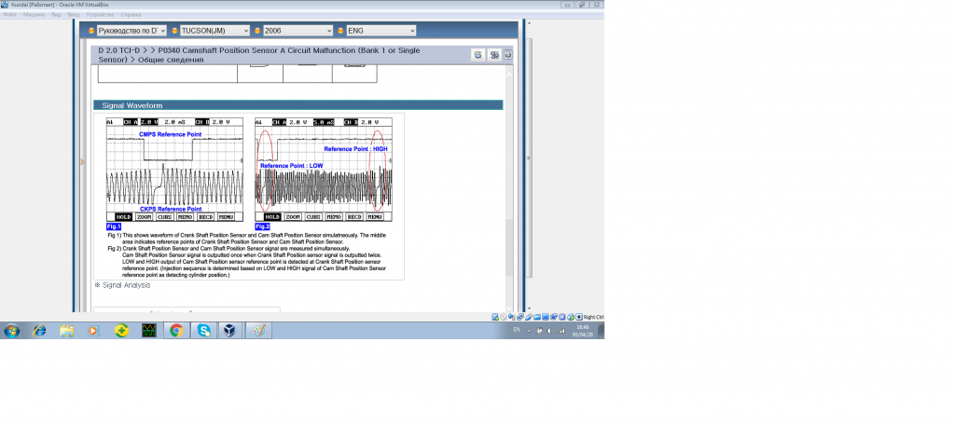Viewport: 955px width, 424px height.
Task: Open the Машина menu in VirtualBox
Action: point(35,14)
